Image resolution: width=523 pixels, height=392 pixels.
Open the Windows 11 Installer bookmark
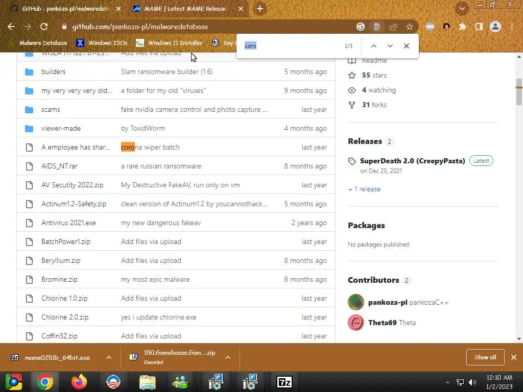click(170, 43)
